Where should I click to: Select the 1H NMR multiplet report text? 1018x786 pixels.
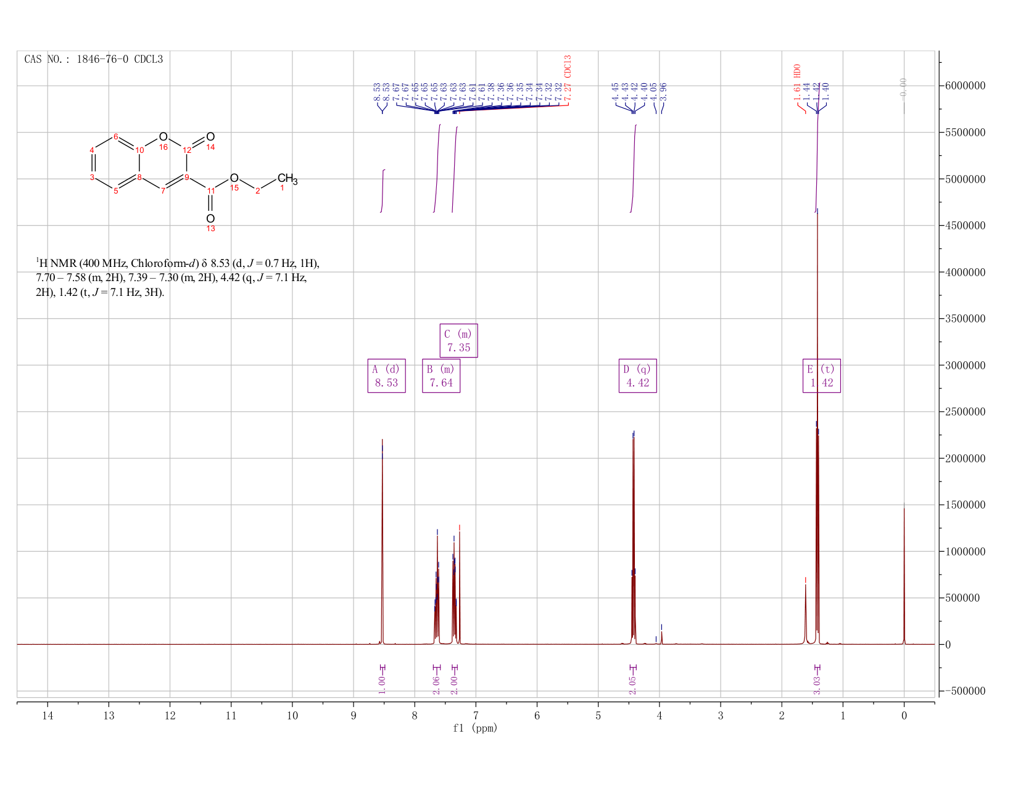coord(178,277)
